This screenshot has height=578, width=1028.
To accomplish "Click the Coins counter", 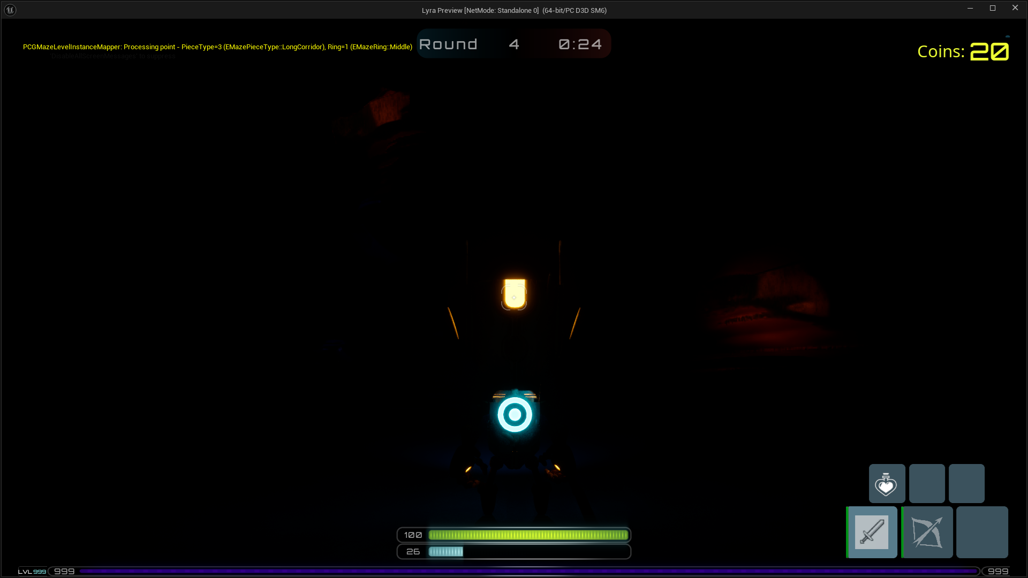I will pyautogui.click(x=963, y=51).
